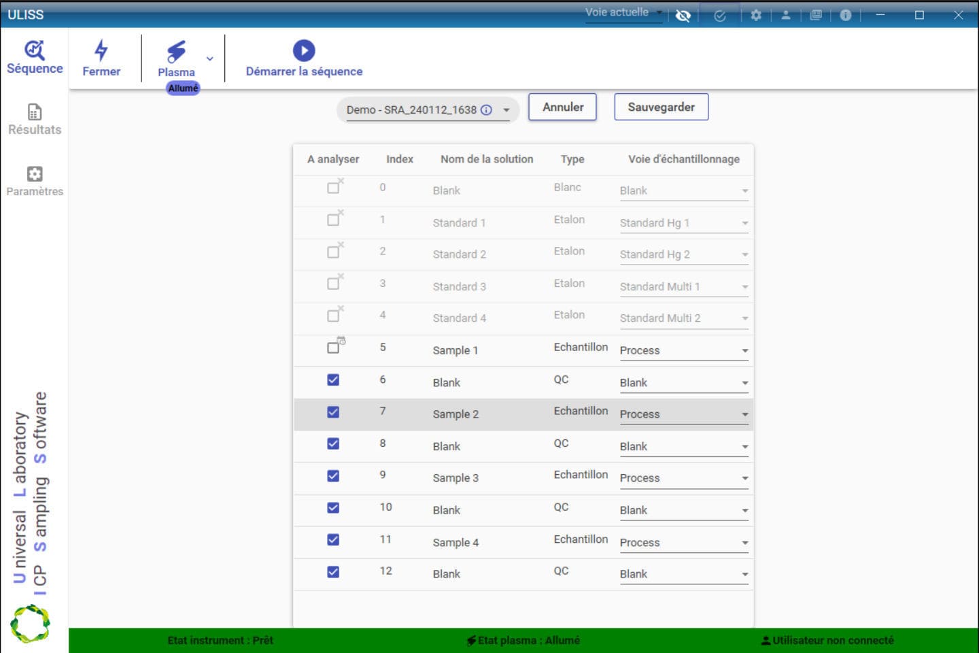Open the Paramètres sidebar icon
This screenshot has height=653, width=979.
point(34,174)
